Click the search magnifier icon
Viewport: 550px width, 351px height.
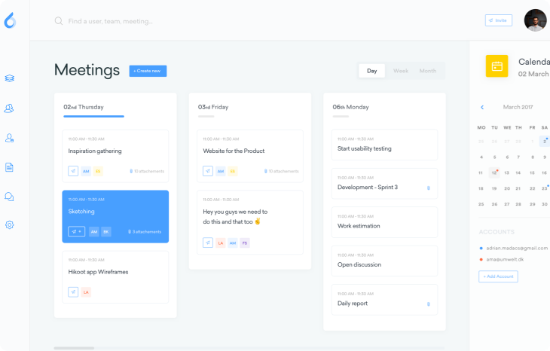pyautogui.click(x=58, y=21)
